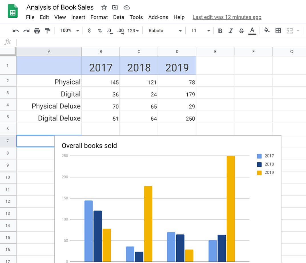
Task: Select the Paint format tool
Action: coord(47,31)
